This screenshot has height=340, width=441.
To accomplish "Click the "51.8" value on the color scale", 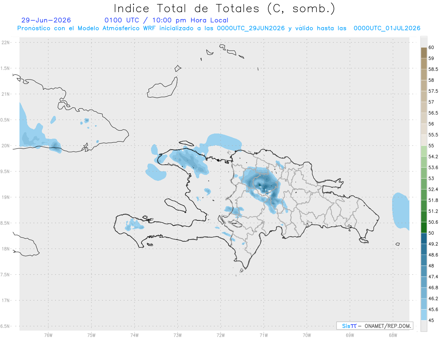I will coord(433,200).
